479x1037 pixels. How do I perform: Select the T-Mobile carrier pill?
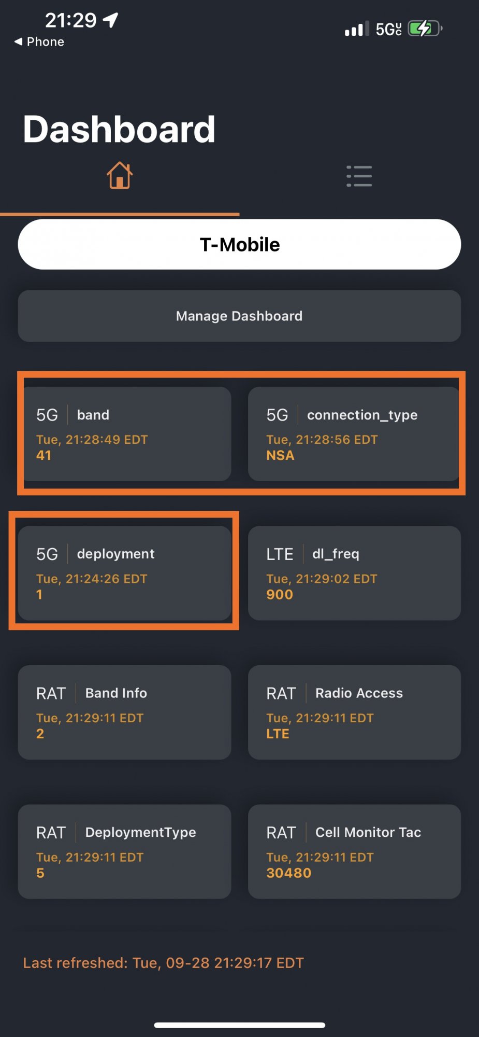point(239,244)
